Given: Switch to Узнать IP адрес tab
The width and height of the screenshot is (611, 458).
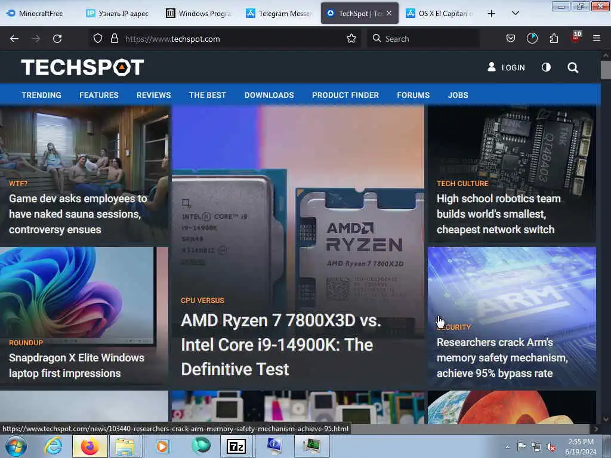Looking at the screenshot, I should tap(118, 14).
